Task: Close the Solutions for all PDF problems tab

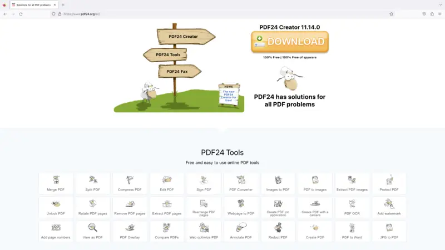Action: point(55,5)
